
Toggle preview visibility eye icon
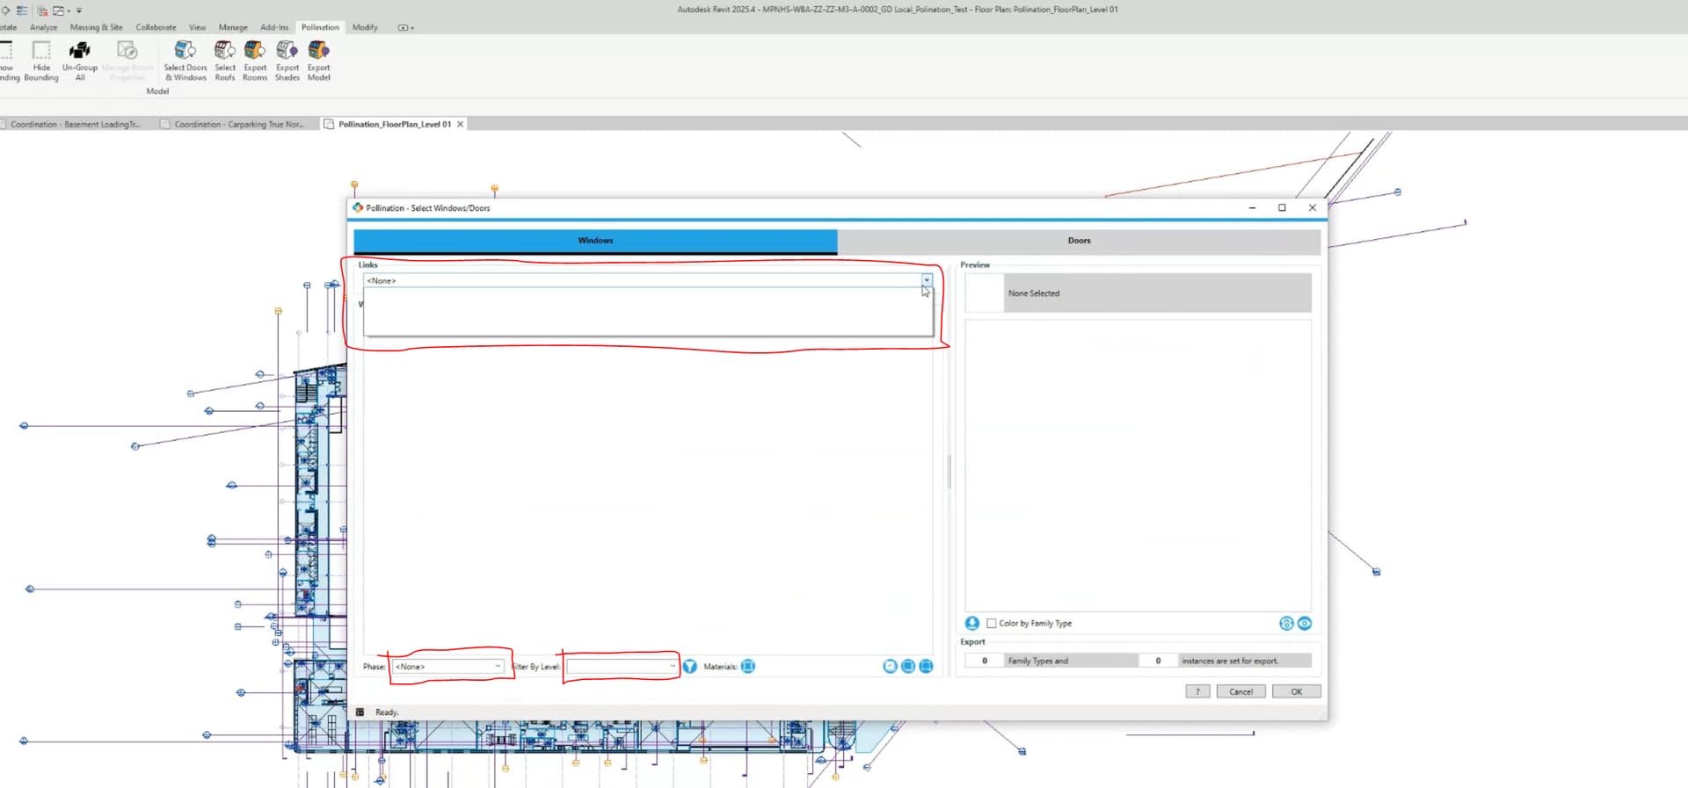1305,624
